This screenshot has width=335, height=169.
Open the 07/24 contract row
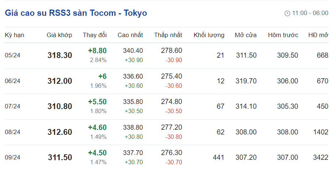pyautogui.click(x=13, y=107)
